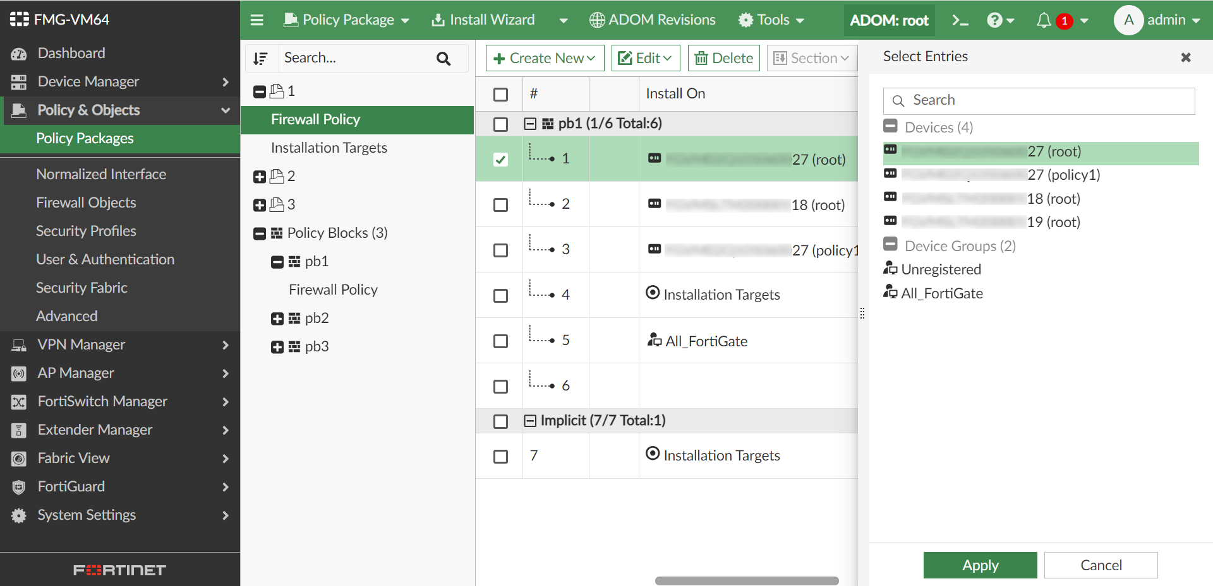Click the Delete button

723,57
